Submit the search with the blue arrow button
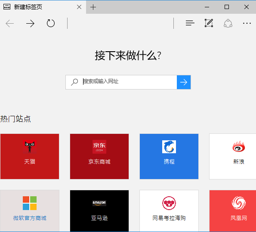This screenshot has width=256, height=232. click(184, 82)
